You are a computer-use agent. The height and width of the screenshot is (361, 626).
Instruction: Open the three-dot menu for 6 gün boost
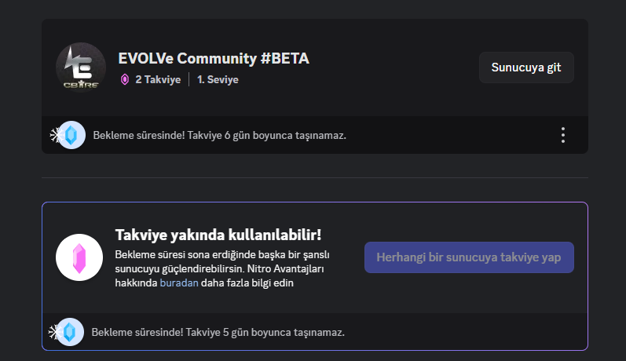point(563,135)
